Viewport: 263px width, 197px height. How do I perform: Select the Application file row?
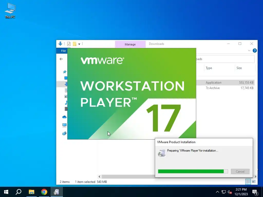(x=225, y=83)
